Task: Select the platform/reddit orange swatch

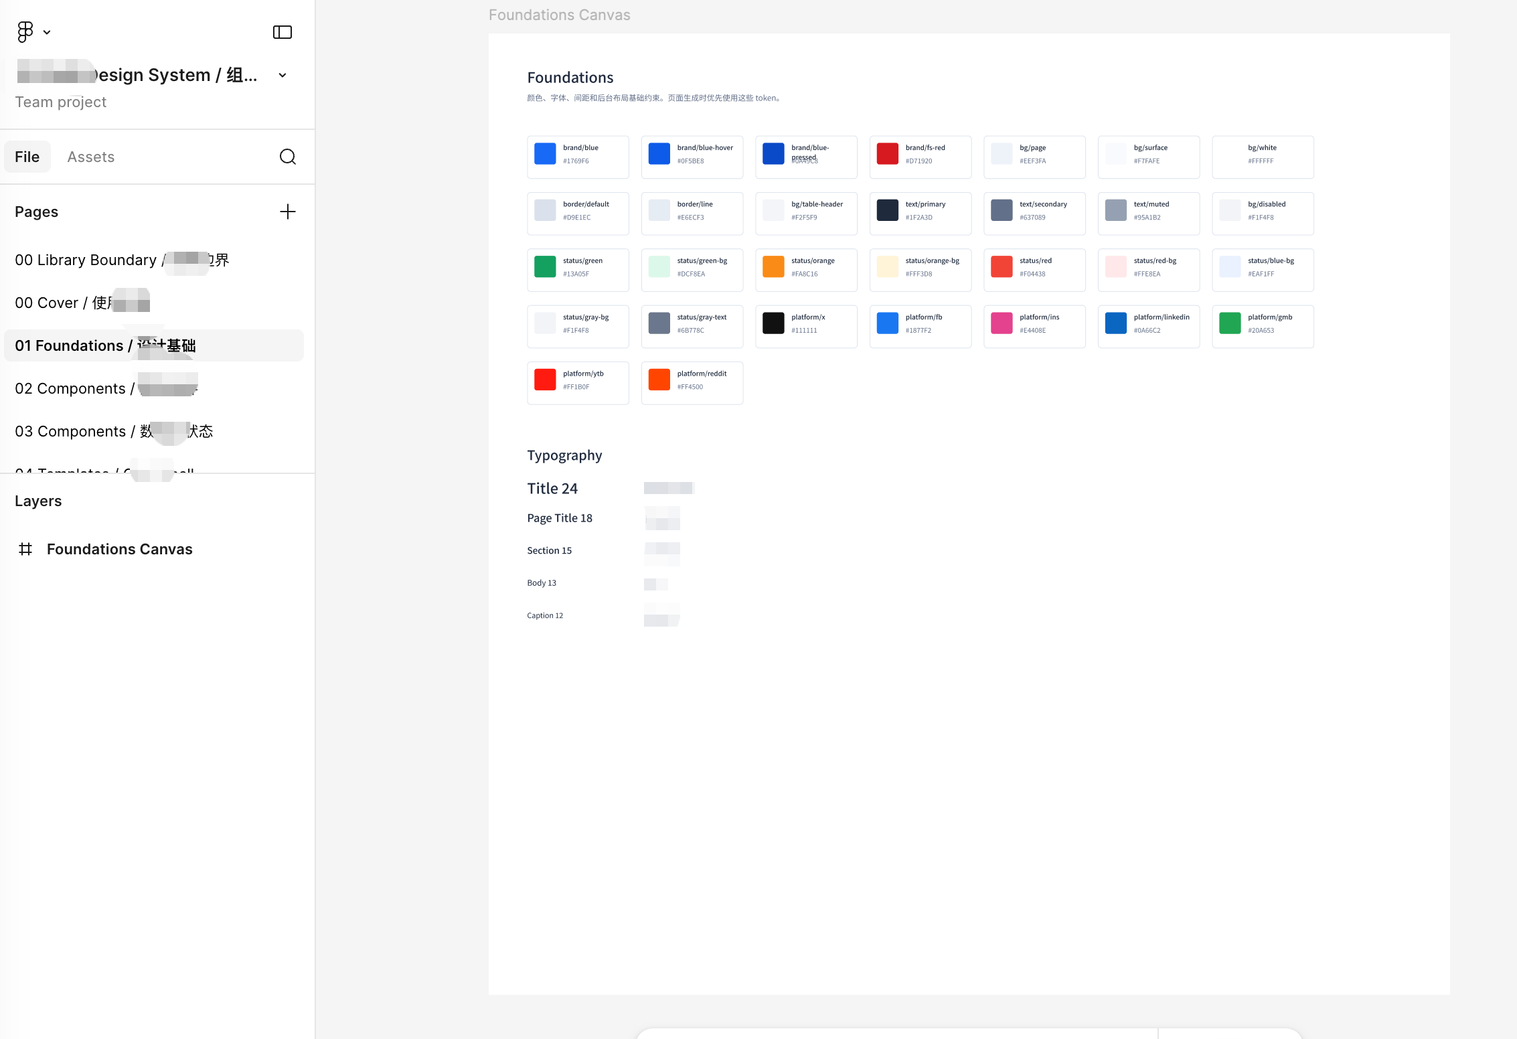Action: 659,380
